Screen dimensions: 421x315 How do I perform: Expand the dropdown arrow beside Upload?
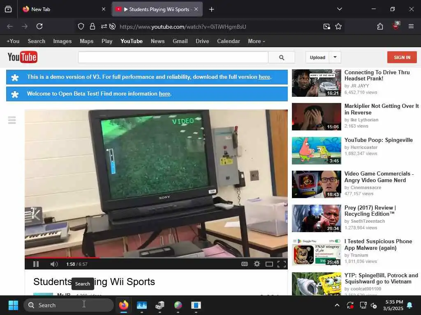[x=335, y=57]
